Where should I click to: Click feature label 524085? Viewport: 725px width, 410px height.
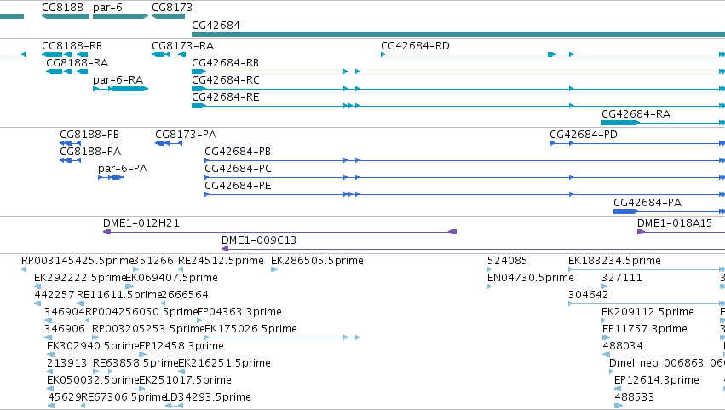pos(507,261)
